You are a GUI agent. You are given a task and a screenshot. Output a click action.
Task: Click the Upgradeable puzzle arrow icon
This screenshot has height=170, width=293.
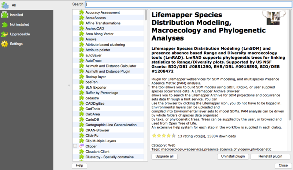(4, 34)
